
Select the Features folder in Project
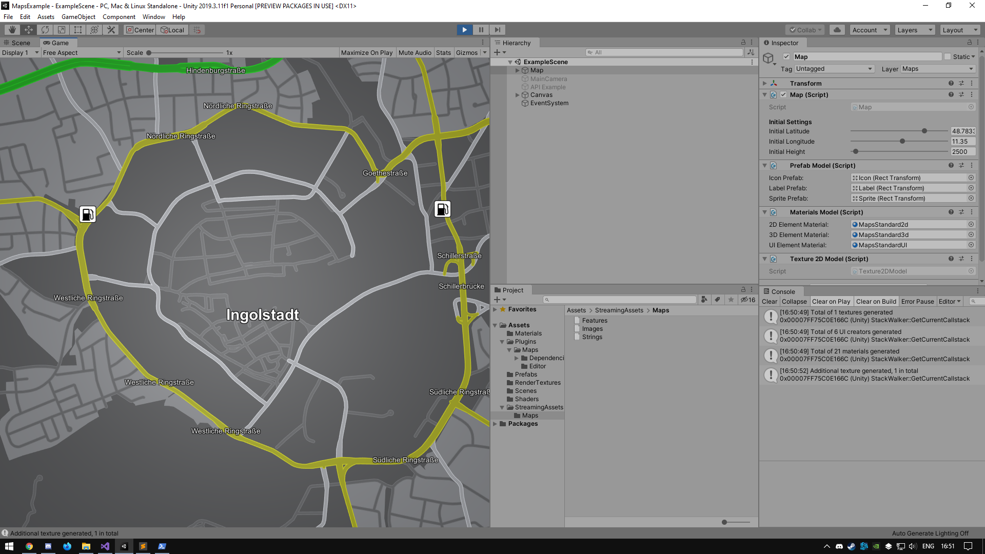[x=594, y=321]
